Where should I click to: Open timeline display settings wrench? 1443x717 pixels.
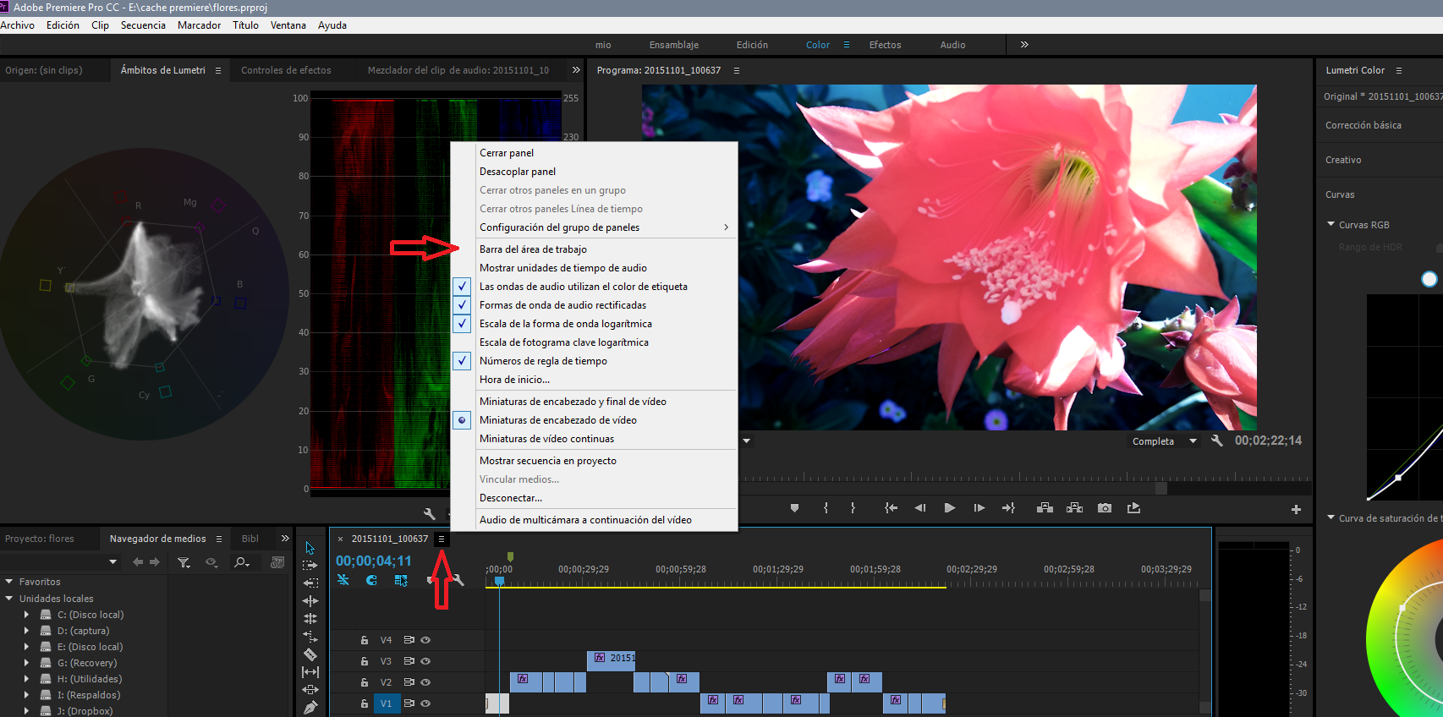(458, 580)
